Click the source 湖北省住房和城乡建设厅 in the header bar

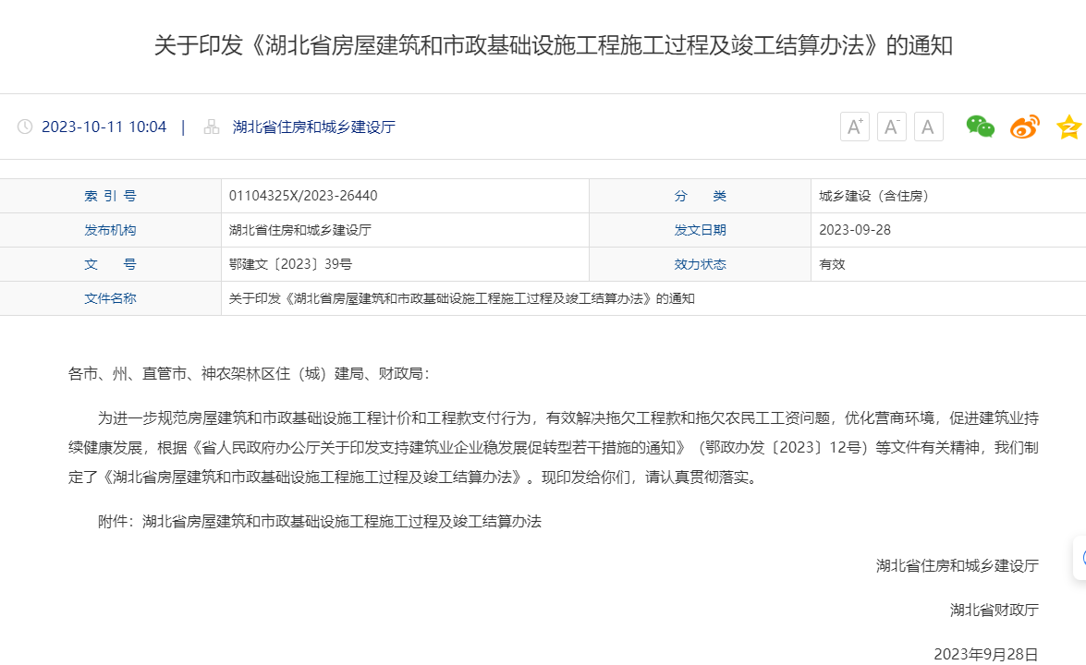tap(314, 127)
